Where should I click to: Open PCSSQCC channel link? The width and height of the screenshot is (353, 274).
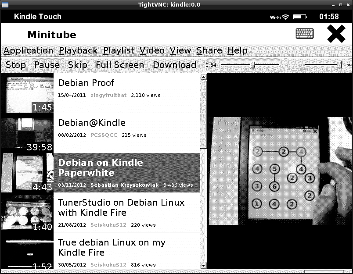click(x=104, y=135)
